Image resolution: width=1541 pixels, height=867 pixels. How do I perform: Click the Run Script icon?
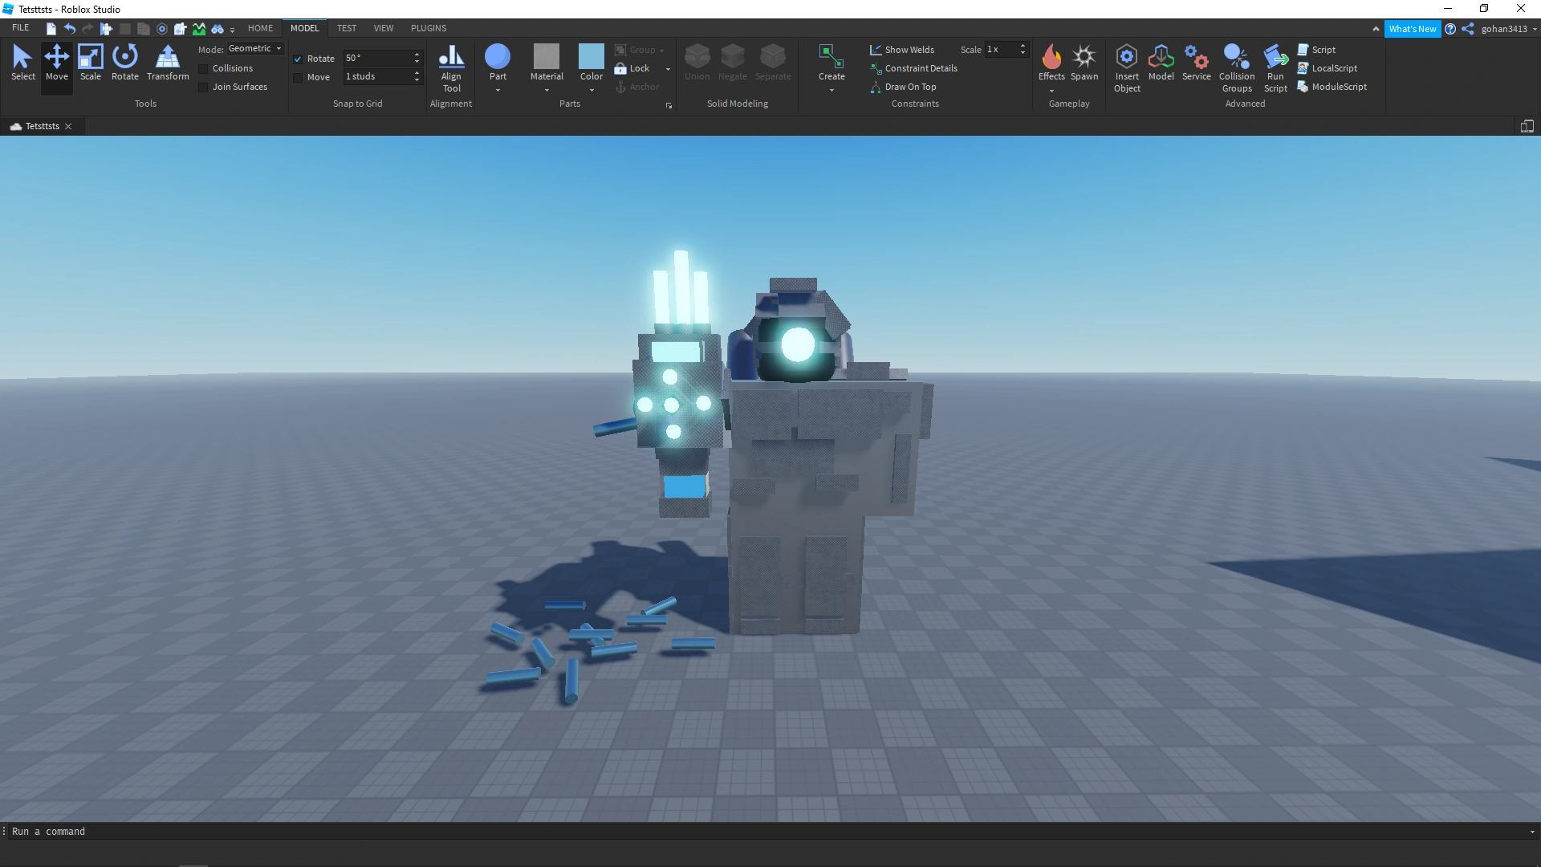point(1275,67)
